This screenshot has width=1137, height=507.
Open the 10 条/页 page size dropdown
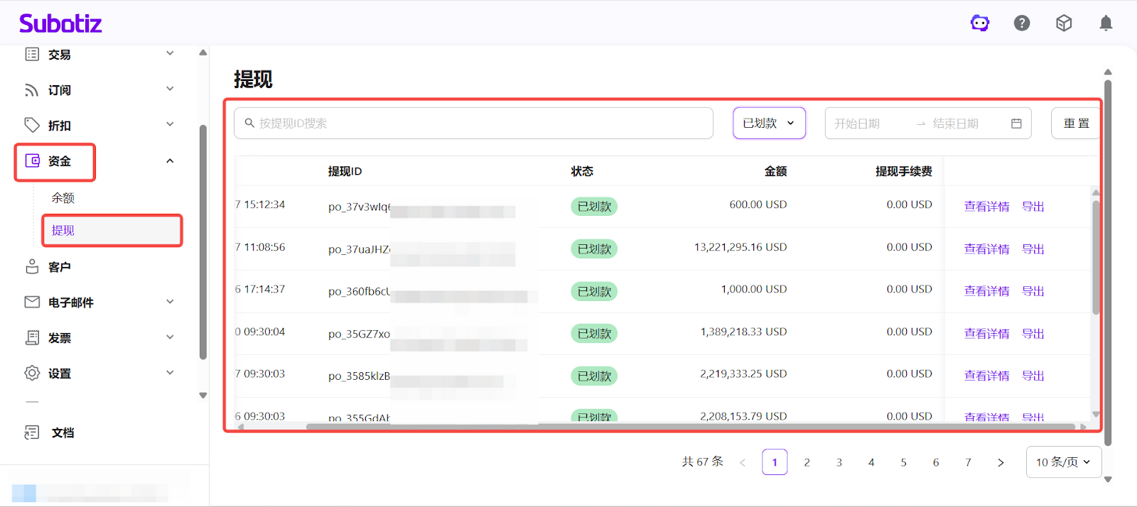(1063, 462)
